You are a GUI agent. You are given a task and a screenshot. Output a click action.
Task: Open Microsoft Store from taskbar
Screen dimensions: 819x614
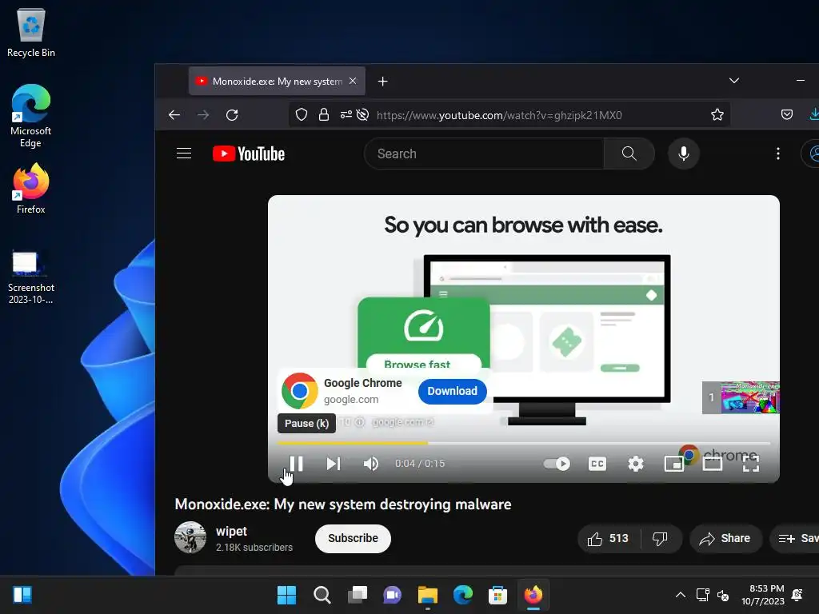tap(497, 595)
